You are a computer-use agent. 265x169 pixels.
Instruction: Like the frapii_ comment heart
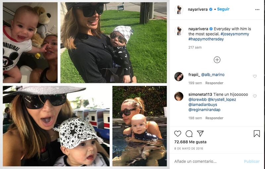click(255, 76)
